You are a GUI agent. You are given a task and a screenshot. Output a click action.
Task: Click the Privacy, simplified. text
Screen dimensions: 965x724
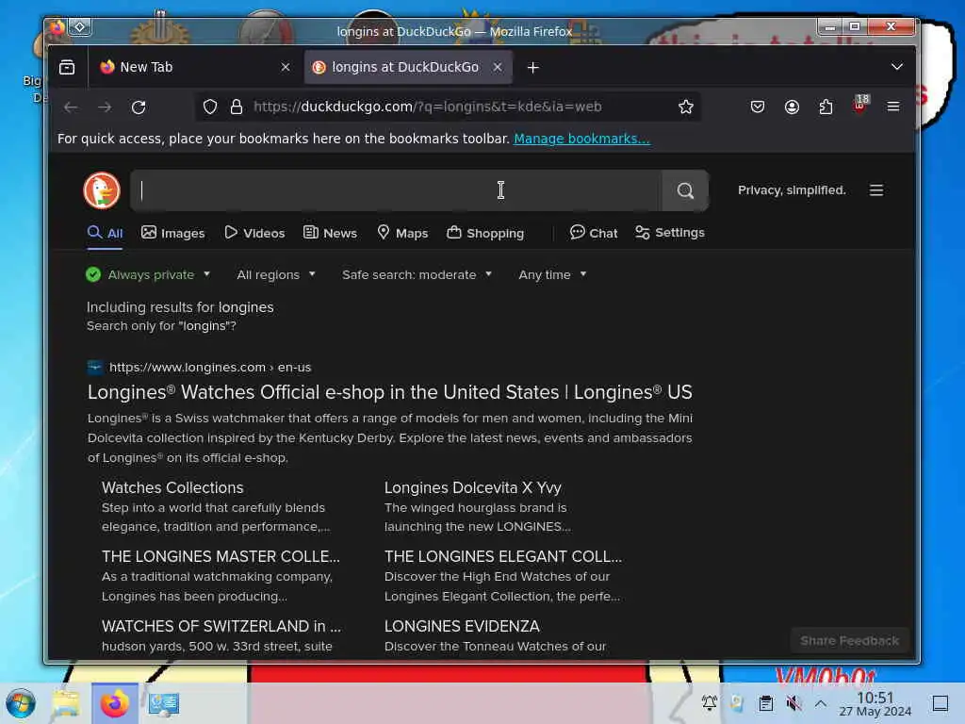(792, 190)
